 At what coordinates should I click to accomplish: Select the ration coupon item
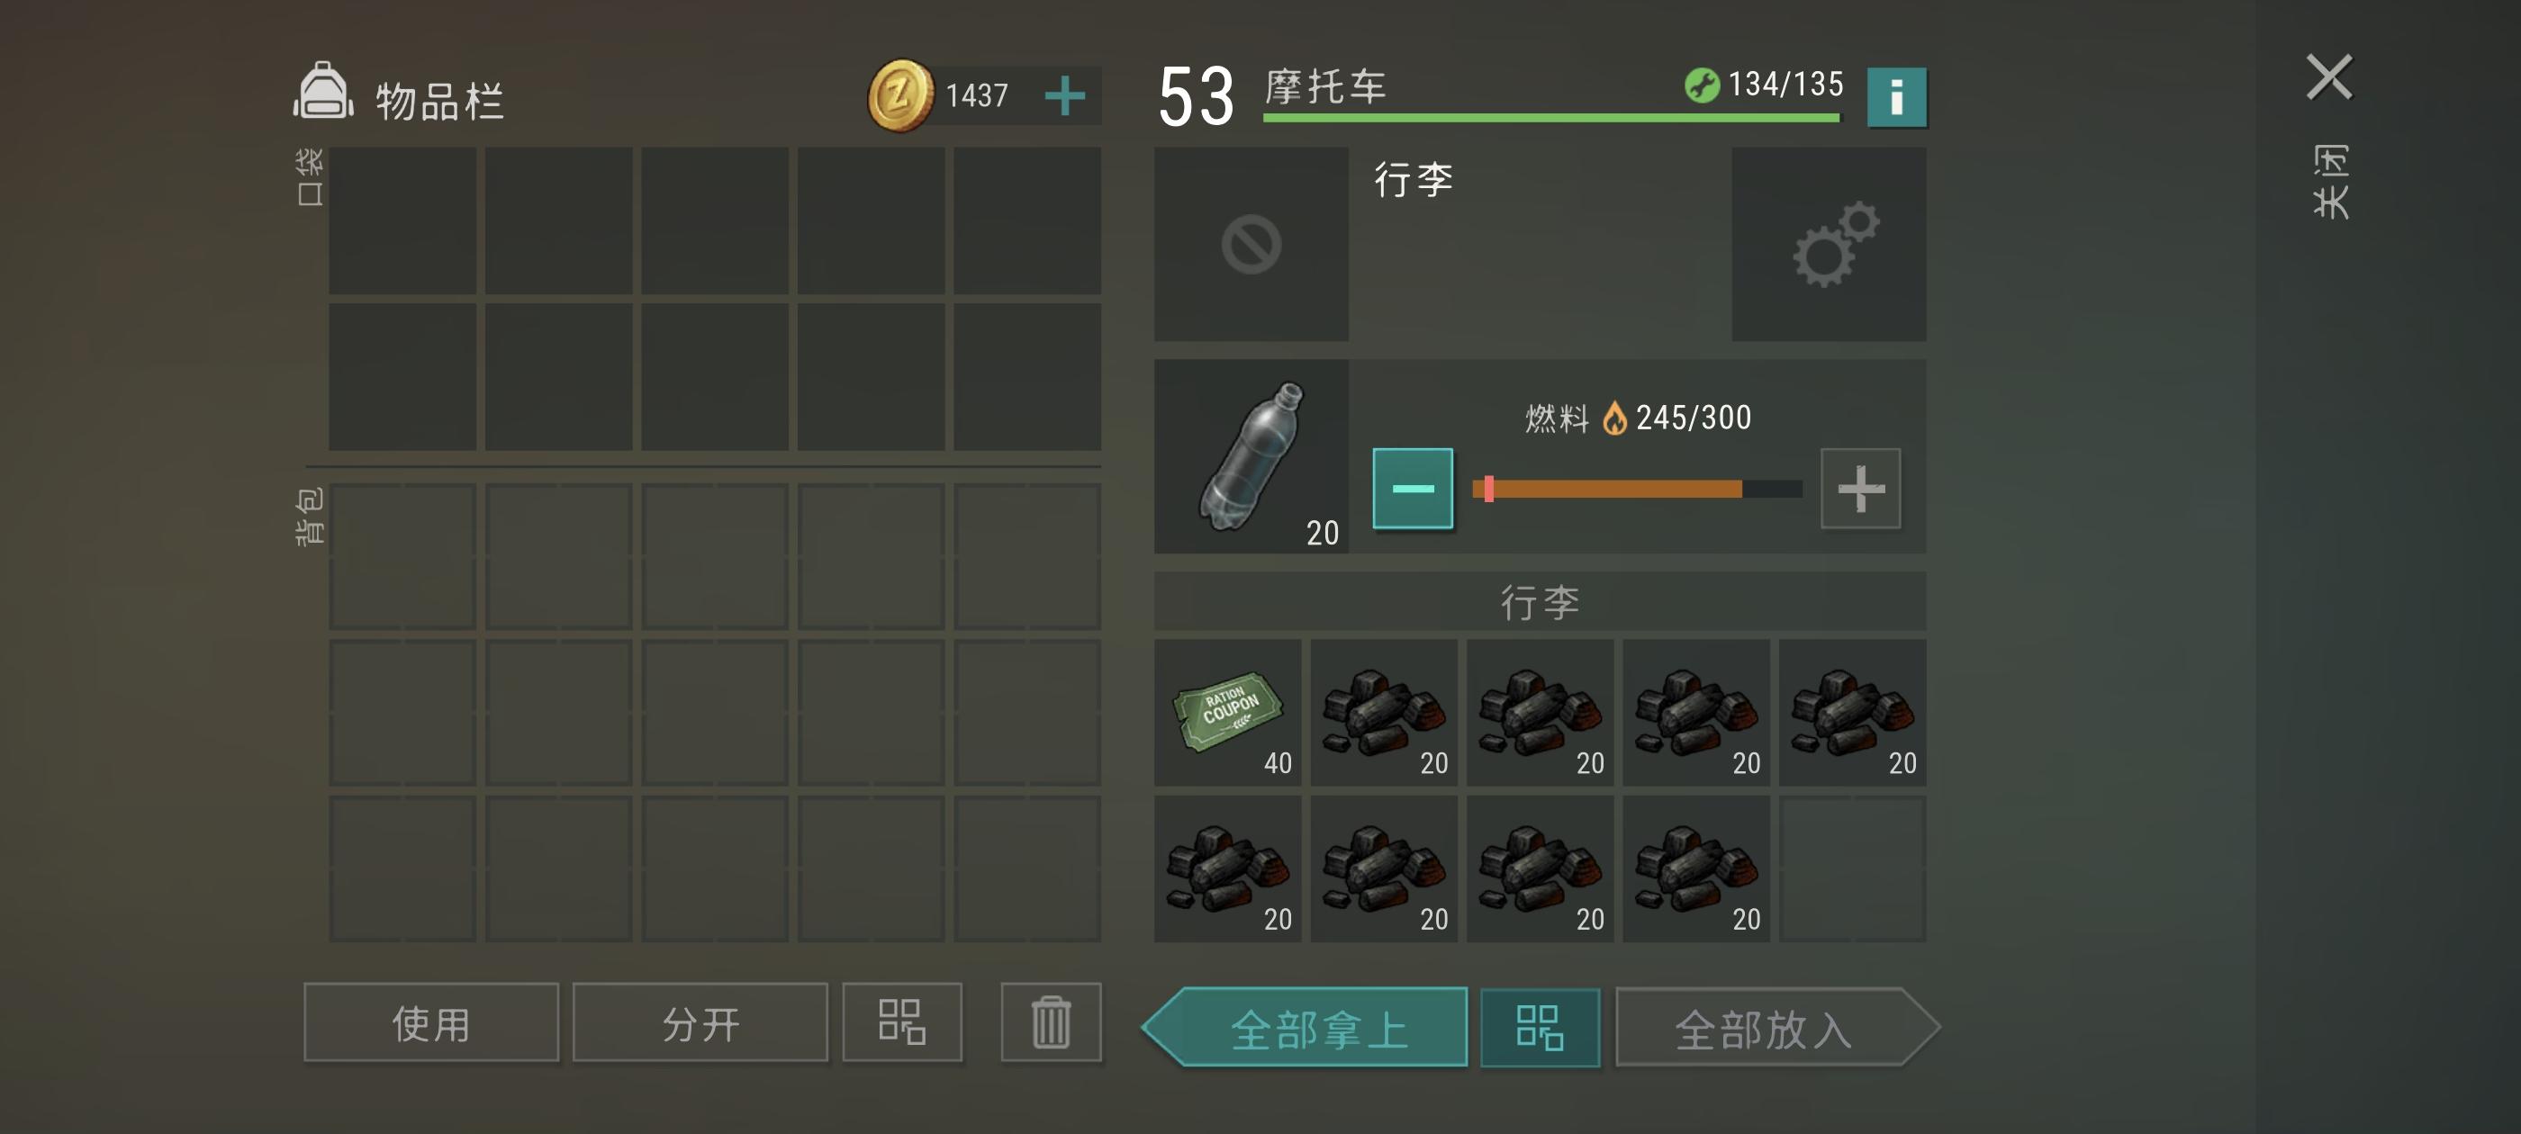click(1227, 711)
